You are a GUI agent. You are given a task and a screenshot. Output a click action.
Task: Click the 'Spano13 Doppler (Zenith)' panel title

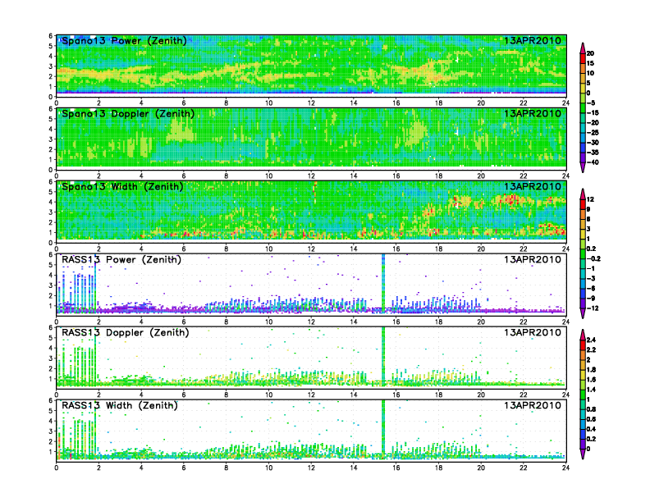coord(128,113)
